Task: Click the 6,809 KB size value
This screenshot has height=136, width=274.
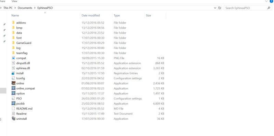Action: click(159, 104)
